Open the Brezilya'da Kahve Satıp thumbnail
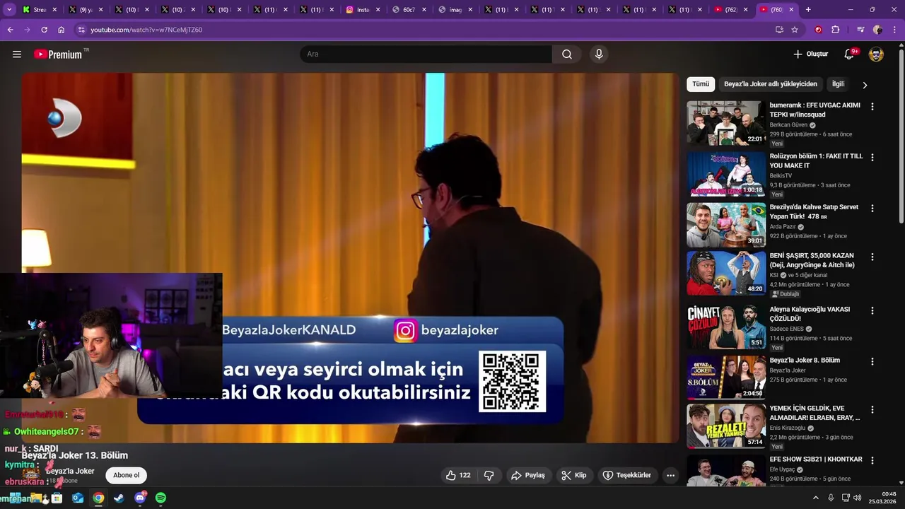The width and height of the screenshot is (905, 509). [x=726, y=225]
